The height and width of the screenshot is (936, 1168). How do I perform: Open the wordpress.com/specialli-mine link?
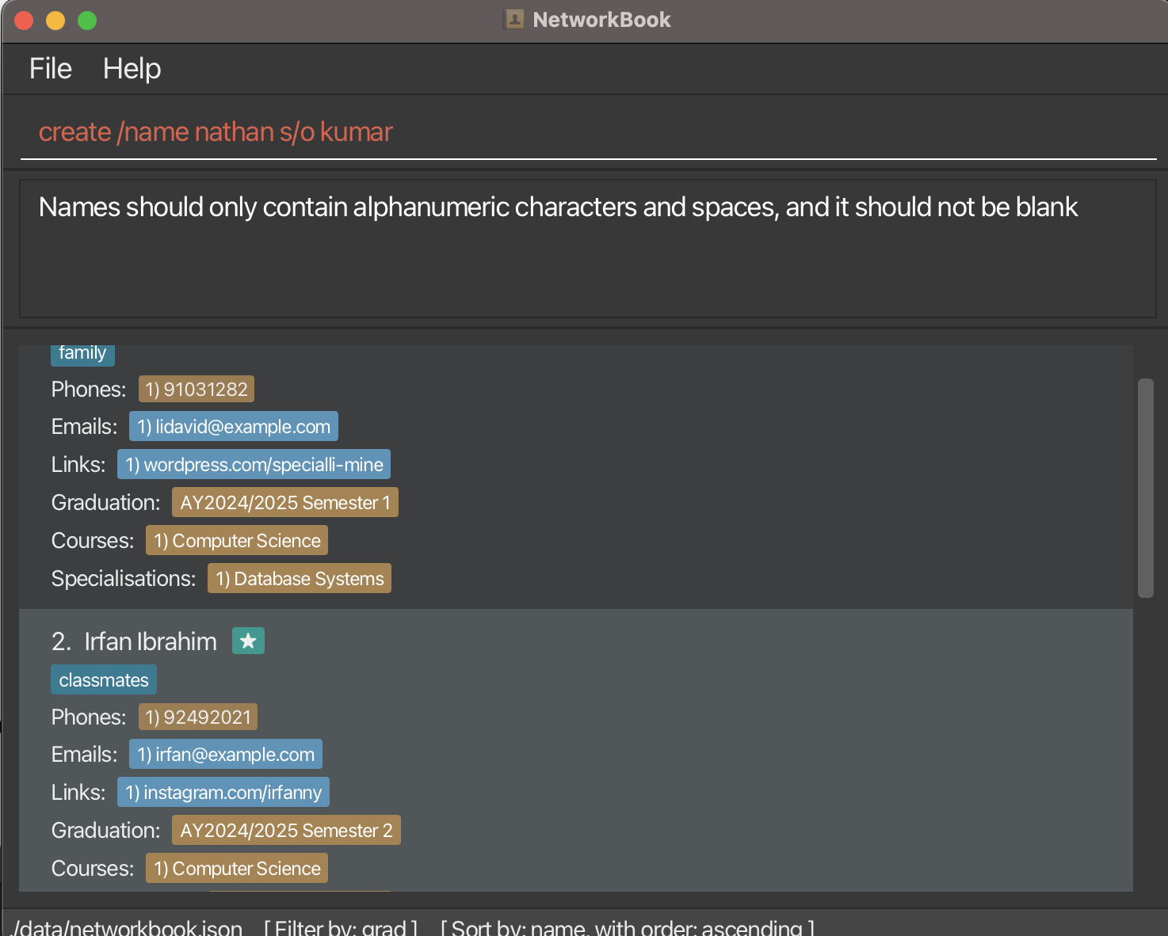tap(254, 465)
